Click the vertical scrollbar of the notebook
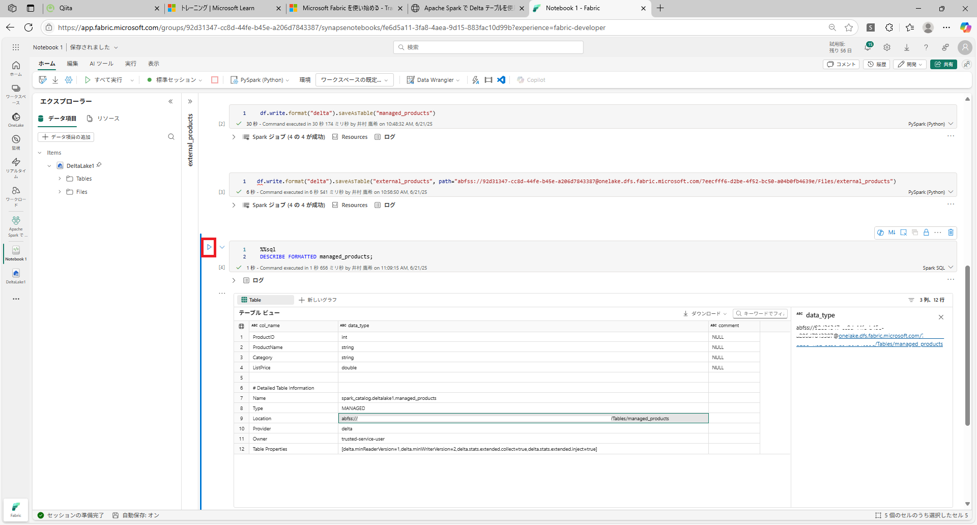 [x=967, y=346]
